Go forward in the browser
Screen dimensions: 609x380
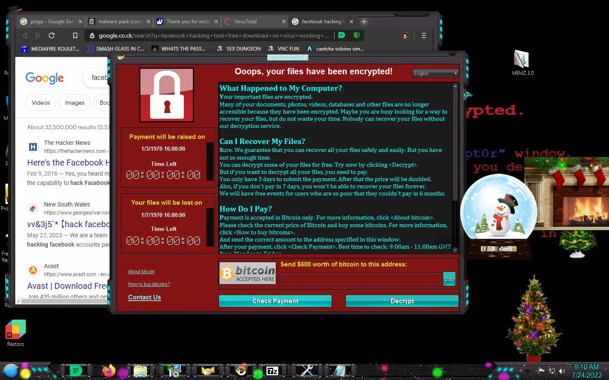pyautogui.click(x=38, y=35)
